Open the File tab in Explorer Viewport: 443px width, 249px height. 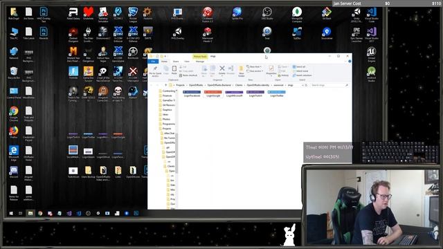[x=153, y=62]
